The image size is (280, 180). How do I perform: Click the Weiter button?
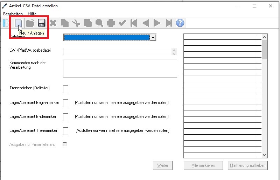(162, 165)
